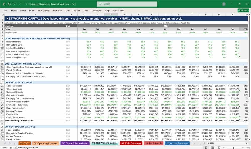The width and height of the screenshot is (251, 149).
Task: Click horizontal scrollbar right arrow
Action: tap(247, 143)
